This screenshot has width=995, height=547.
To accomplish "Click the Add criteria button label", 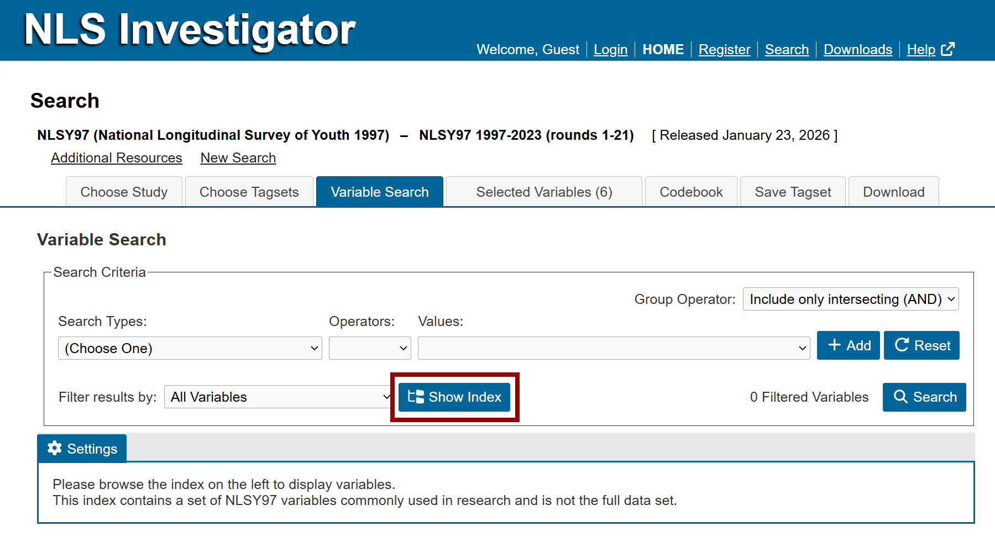I will pyautogui.click(x=858, y=345).
